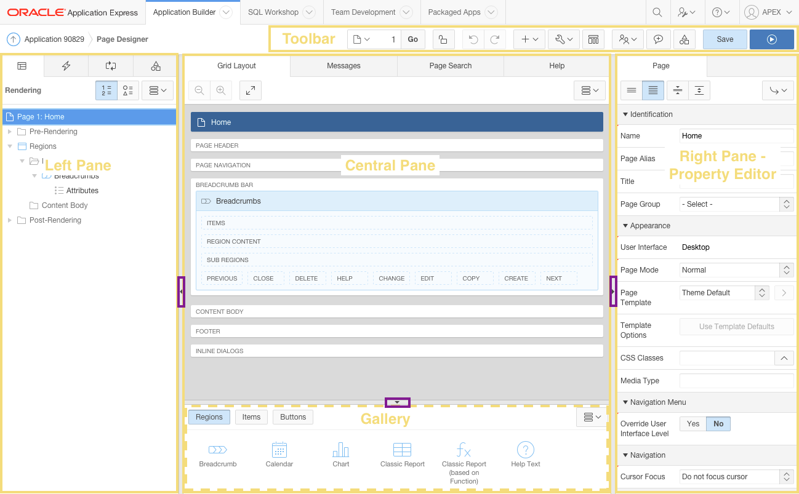
Task: Pick the Calendar region in the gallery
Action: [x=279, y=454]
